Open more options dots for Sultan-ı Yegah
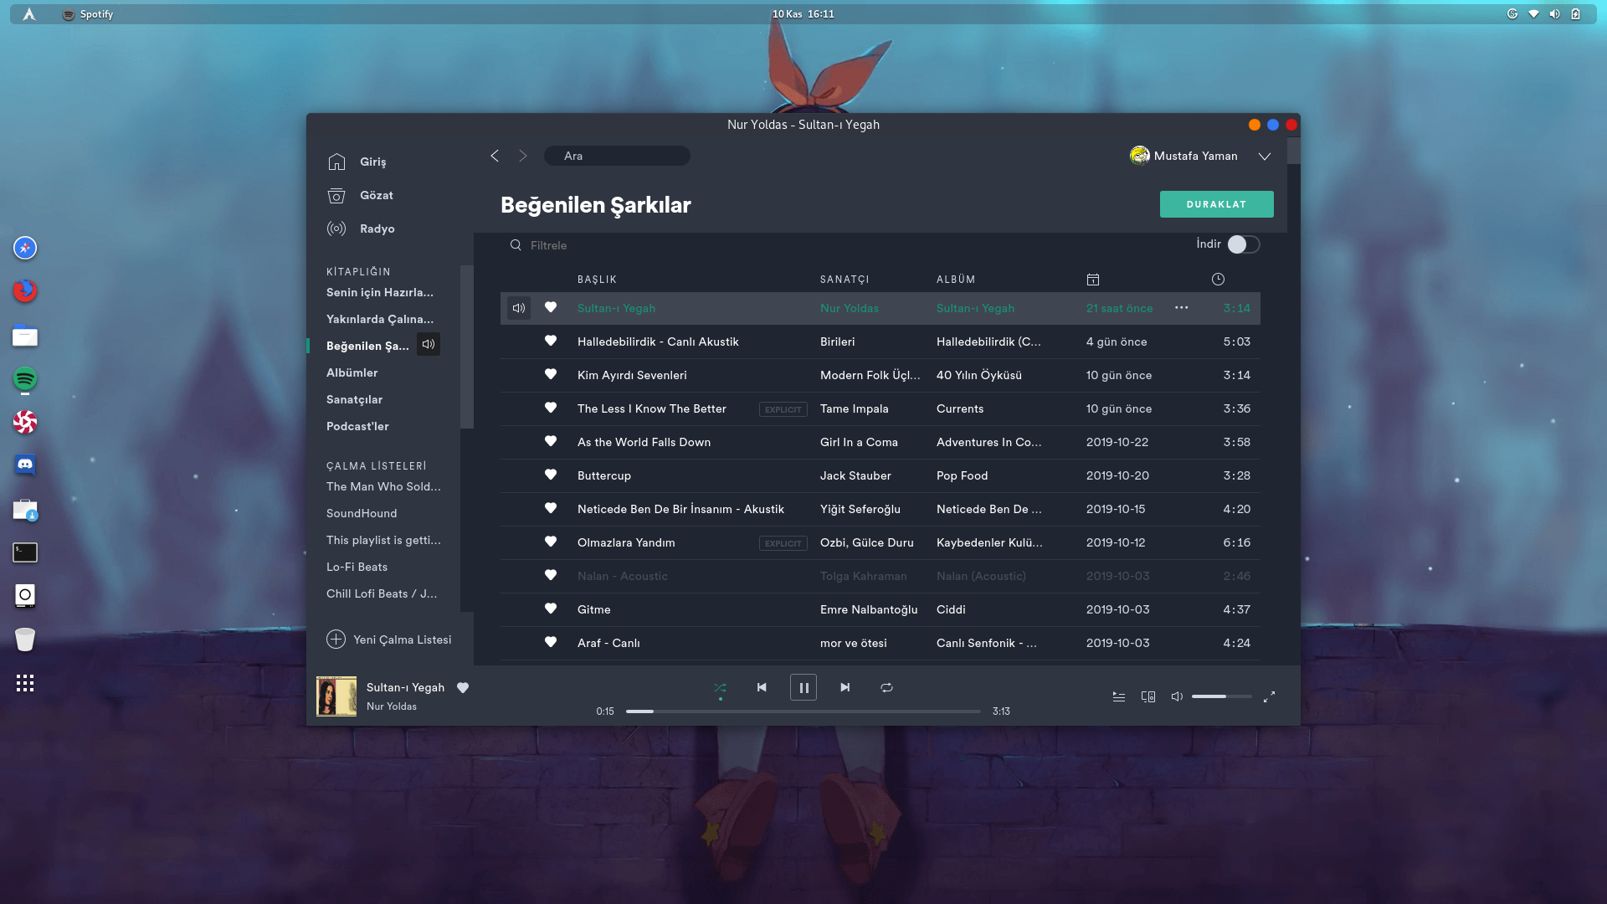Viewport: 1607px width, 904px height. tap(1182, 308)
